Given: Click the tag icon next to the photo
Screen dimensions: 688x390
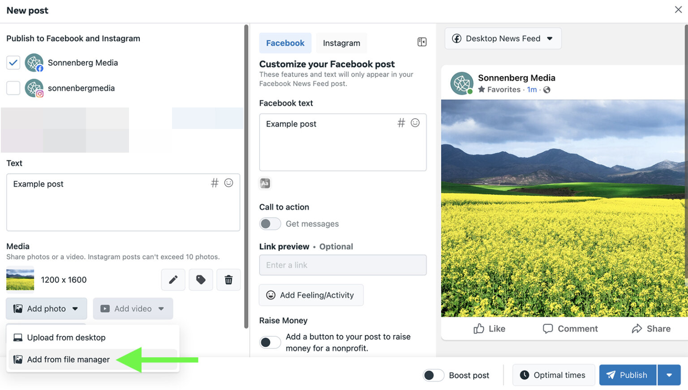Looking at the screenshot, I should [201, 279].
